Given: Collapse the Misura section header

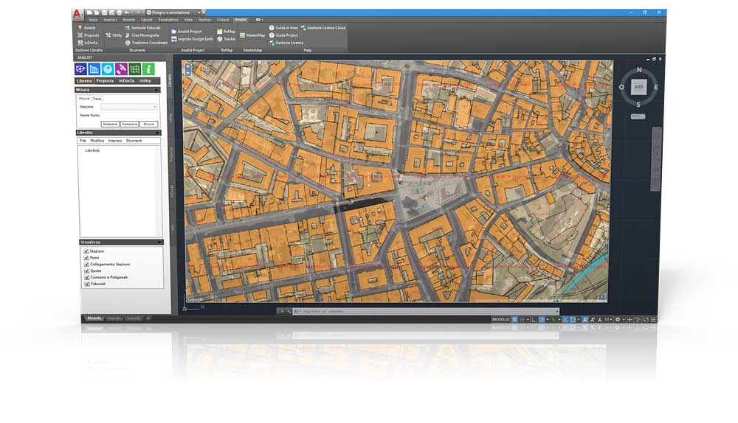Looking at the screenshot, I should (x=117, y=90).
